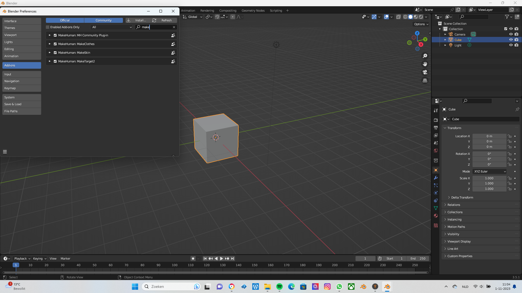This screenshot has width=522, height=293.
Task: Open the Marker menu in timeline
Action: pyautogui.click(x=65, y=259)
